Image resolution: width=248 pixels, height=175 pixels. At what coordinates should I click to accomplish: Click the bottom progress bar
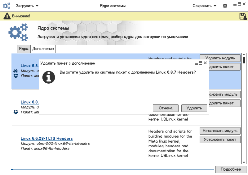tap(113, 169)
